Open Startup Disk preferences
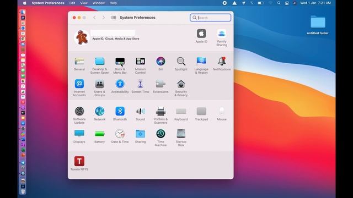This screenshot has width=353, height=198. [x=181, y=138]
